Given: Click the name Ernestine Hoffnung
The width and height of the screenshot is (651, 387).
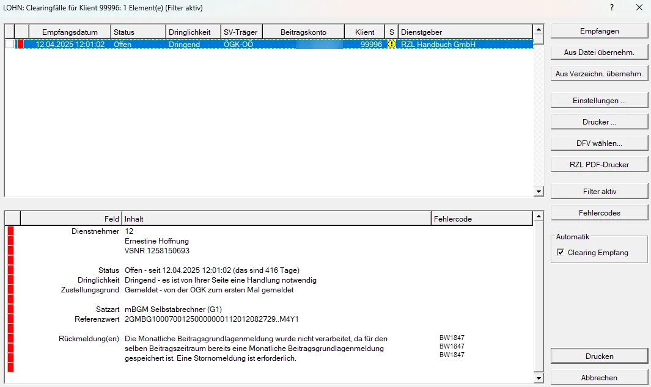Looking at the screenshot, I should pyautogui.click(x=156, y=241).
